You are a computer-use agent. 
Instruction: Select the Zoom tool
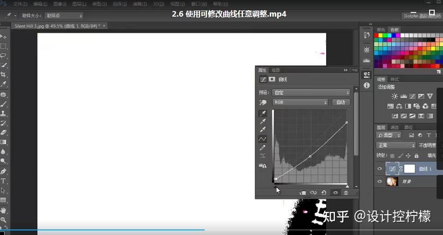click(x=3, y=220)
